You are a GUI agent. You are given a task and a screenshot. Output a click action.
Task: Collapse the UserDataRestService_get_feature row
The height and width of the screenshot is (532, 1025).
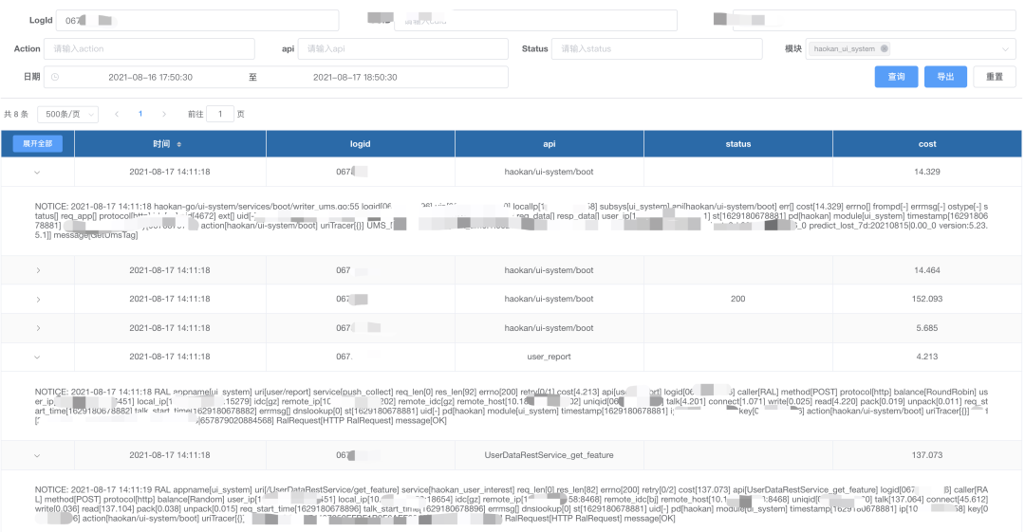tap(38, 455)
